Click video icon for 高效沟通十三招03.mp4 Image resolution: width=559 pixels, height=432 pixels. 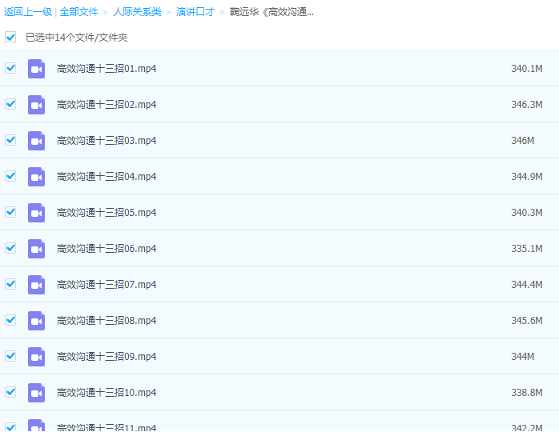[36, 141]
